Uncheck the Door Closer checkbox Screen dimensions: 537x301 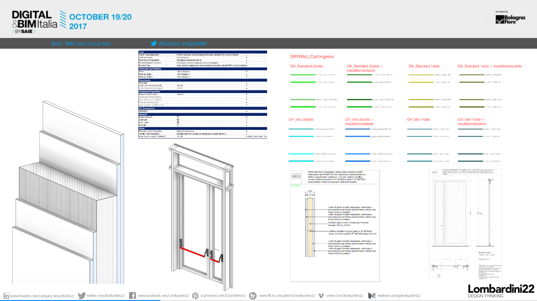click(178, 122)
